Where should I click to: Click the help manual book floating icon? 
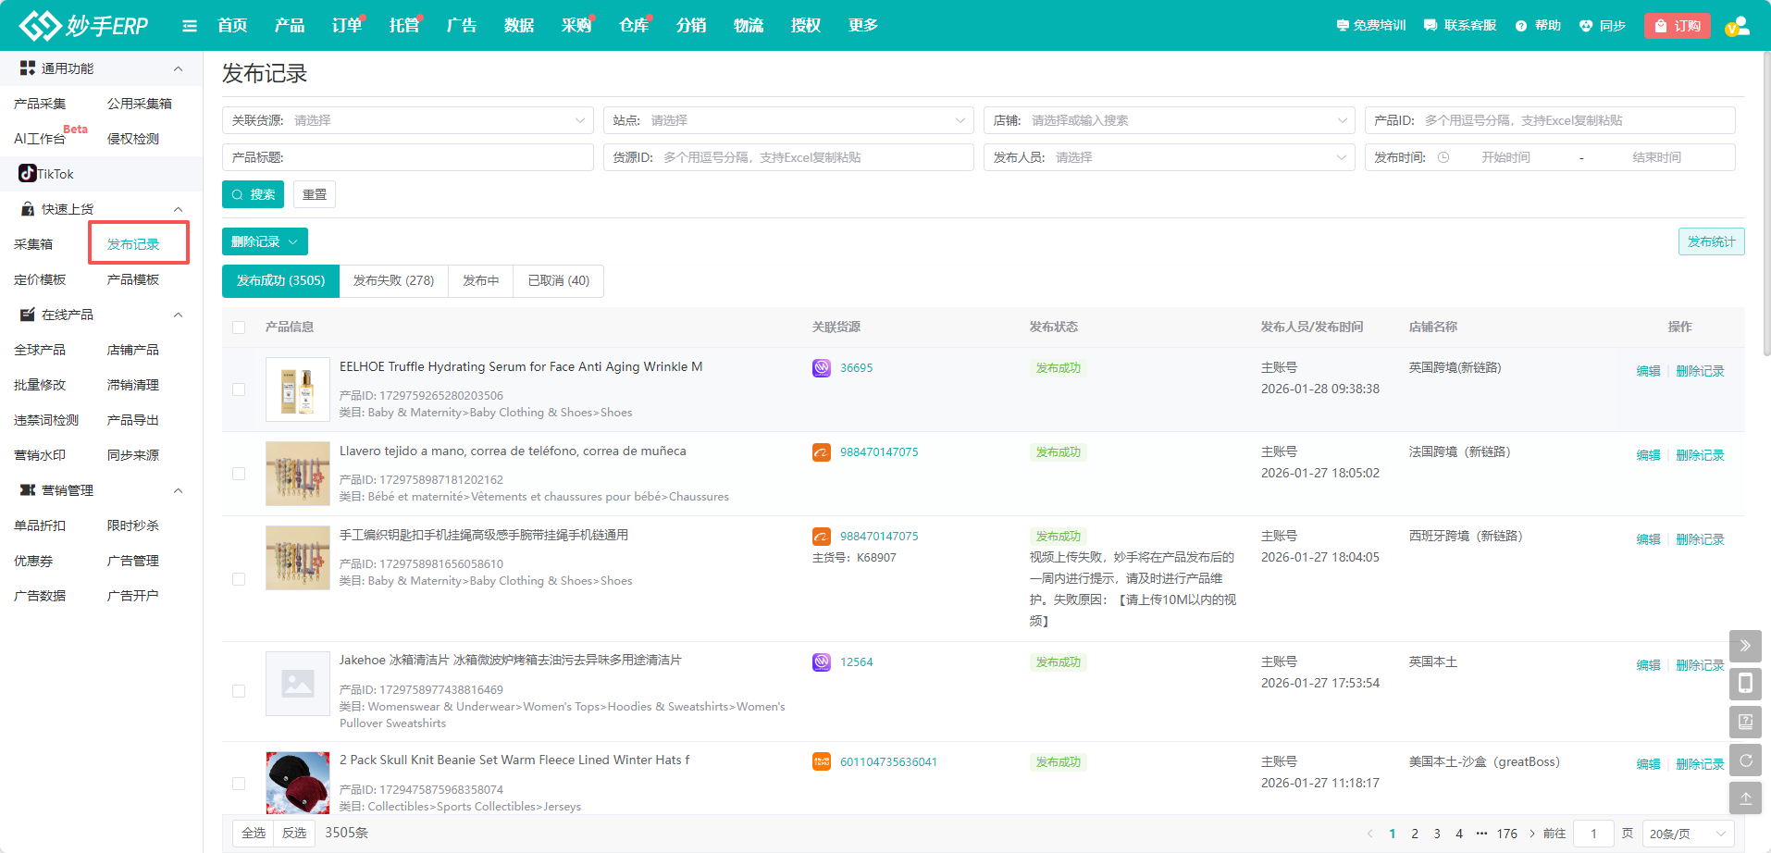pos(1745,722)
